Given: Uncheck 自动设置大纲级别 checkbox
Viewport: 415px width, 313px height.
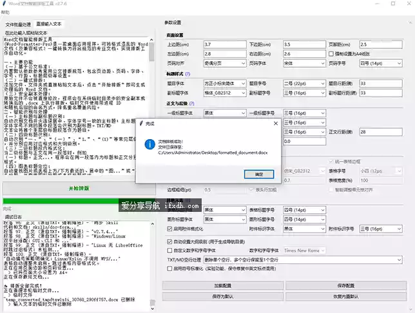Looking at the screenshot, I should click(169, 242).
